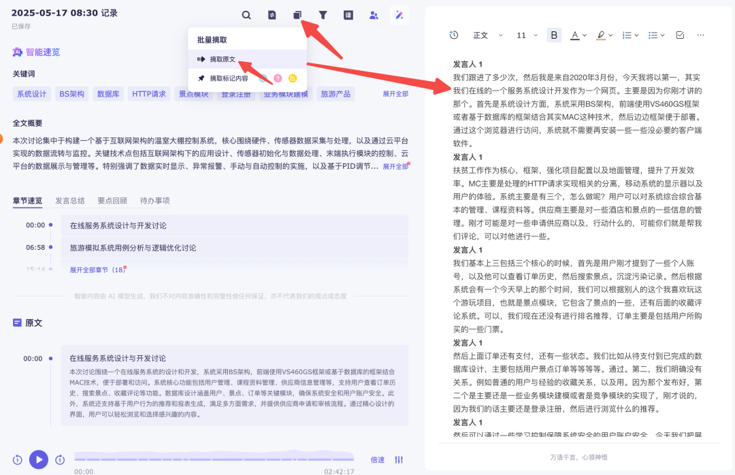This screenshot has width=735, height=475.
Task: Insert a numbered list
Action: pos(627,35)
